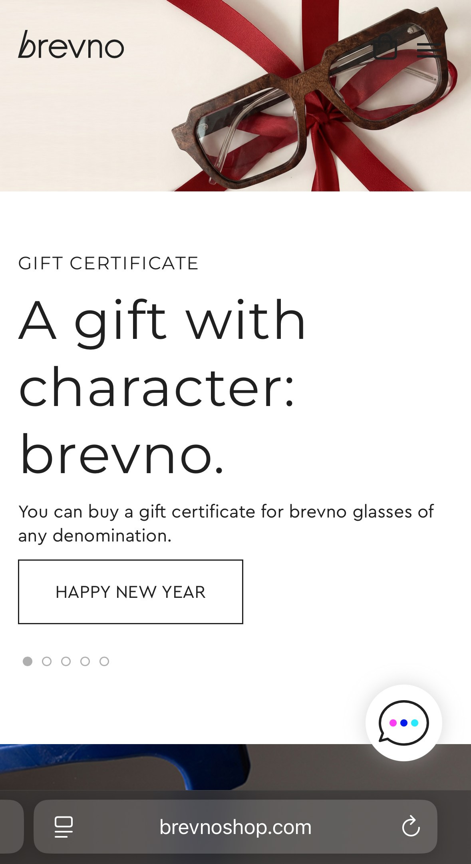Tap the brevnoshop.com address field

click(235, 827)
